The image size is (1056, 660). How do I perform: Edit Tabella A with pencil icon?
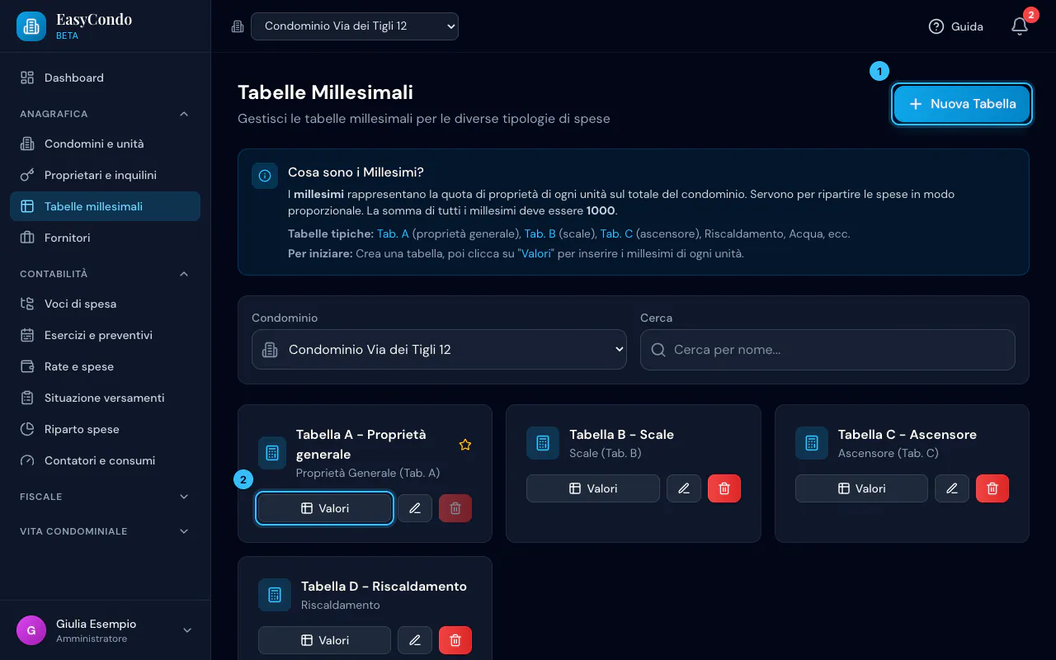[415, 508]
